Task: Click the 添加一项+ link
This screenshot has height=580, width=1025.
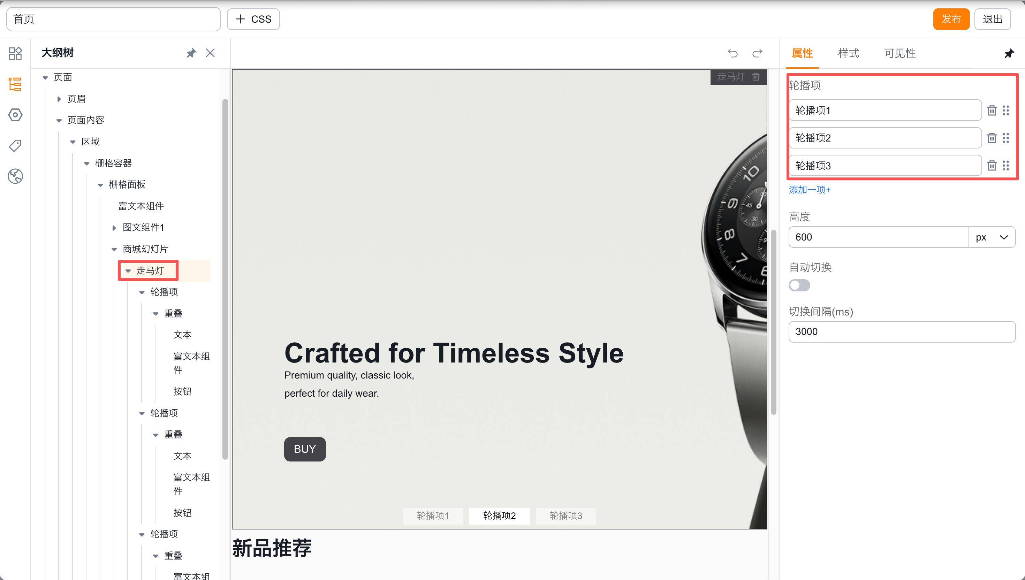Action: click(810, 190)
